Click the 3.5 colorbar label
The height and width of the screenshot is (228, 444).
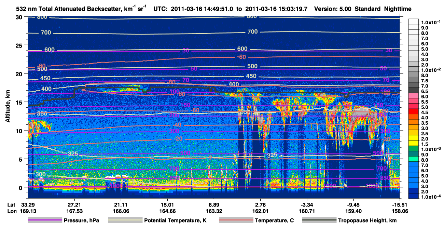(424, 123)
